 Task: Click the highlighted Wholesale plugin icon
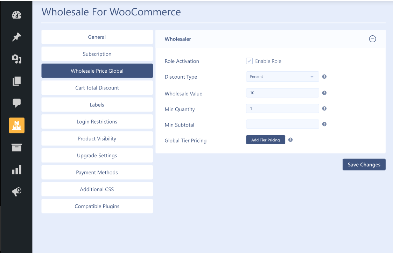[x=16, y=125]
